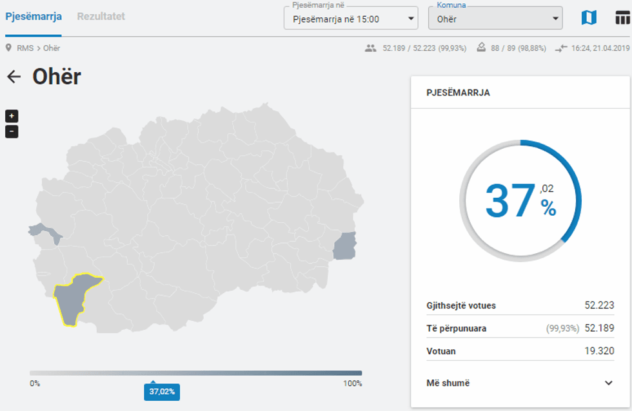Image resolution: width=632 pixels, height=411 pixels.
Task: Click the Ohër breadcrumb link
Action: (52, 48)
